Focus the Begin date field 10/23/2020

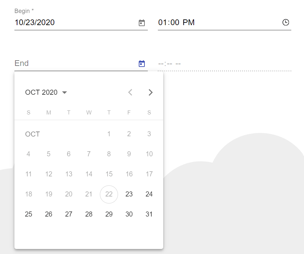tap(76, 22)
